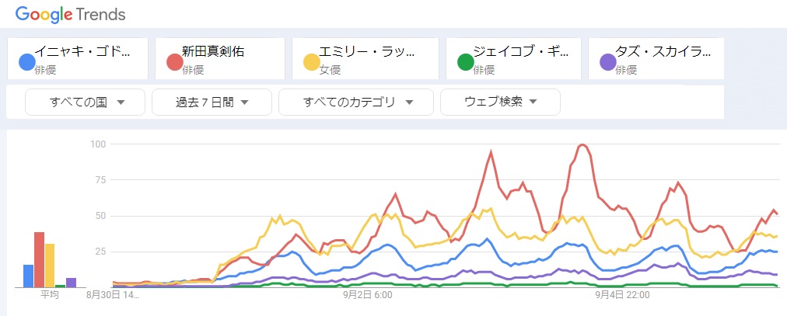Open the 過去 7 日間 time range dropdown

212,102
